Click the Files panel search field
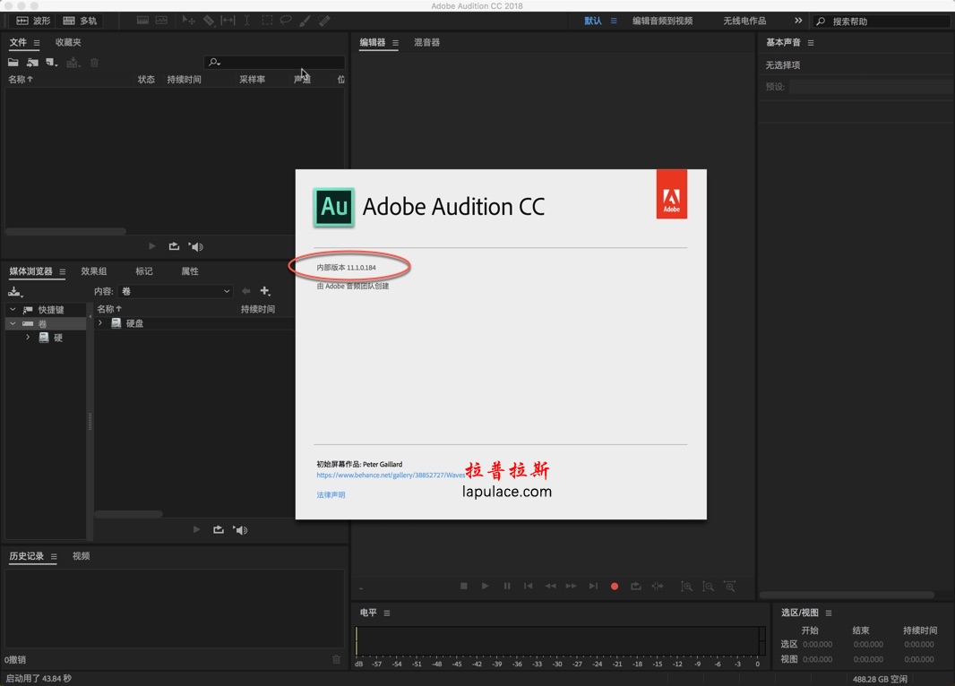Image resolution: width=955 pixels, height=686 pixels. (274, 62)
